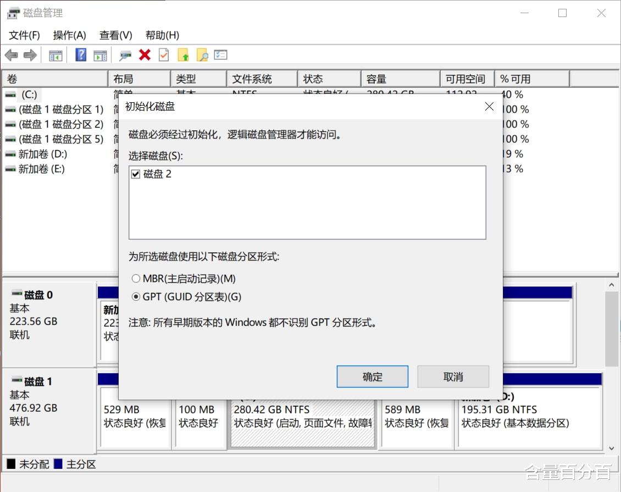This screenshot has width=621, height=492.
Task: Open the 操作(A) menu
Action: click(x=70, y=35)
